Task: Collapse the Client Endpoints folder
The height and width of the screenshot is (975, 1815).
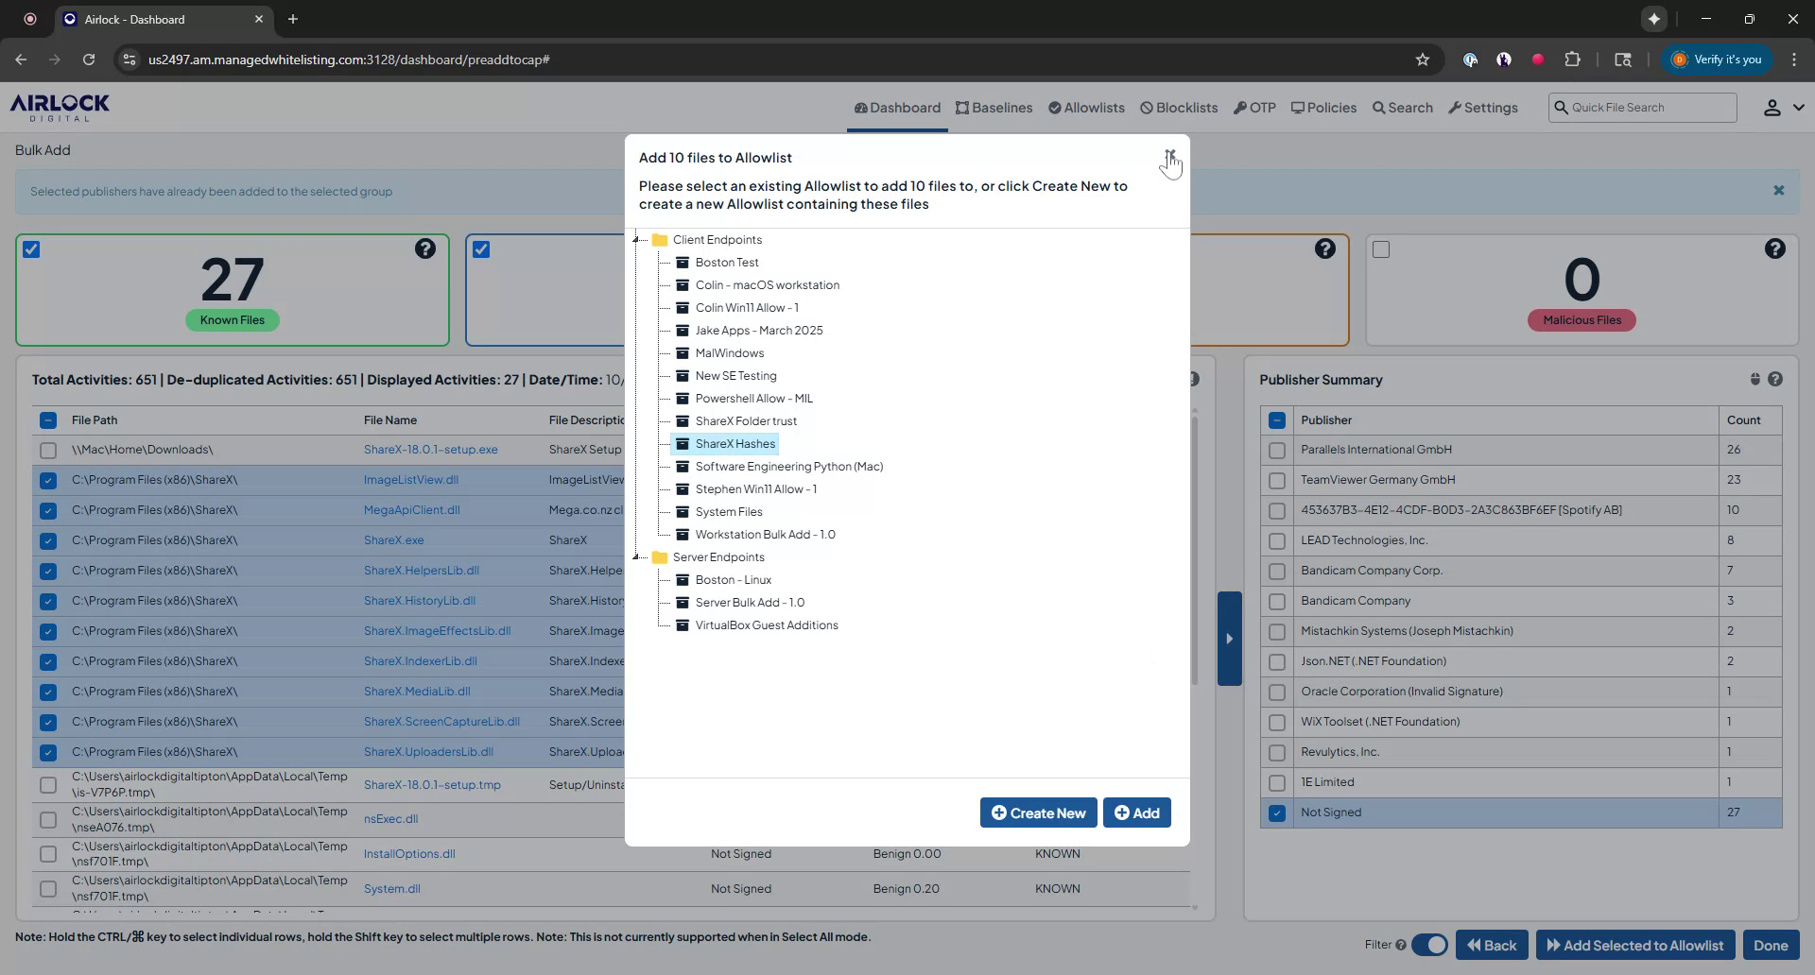Action: pos(636,240)
